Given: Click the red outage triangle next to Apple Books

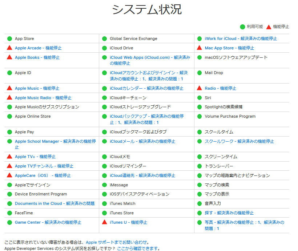Looking at the screenshot, I should tap(9, 57).
